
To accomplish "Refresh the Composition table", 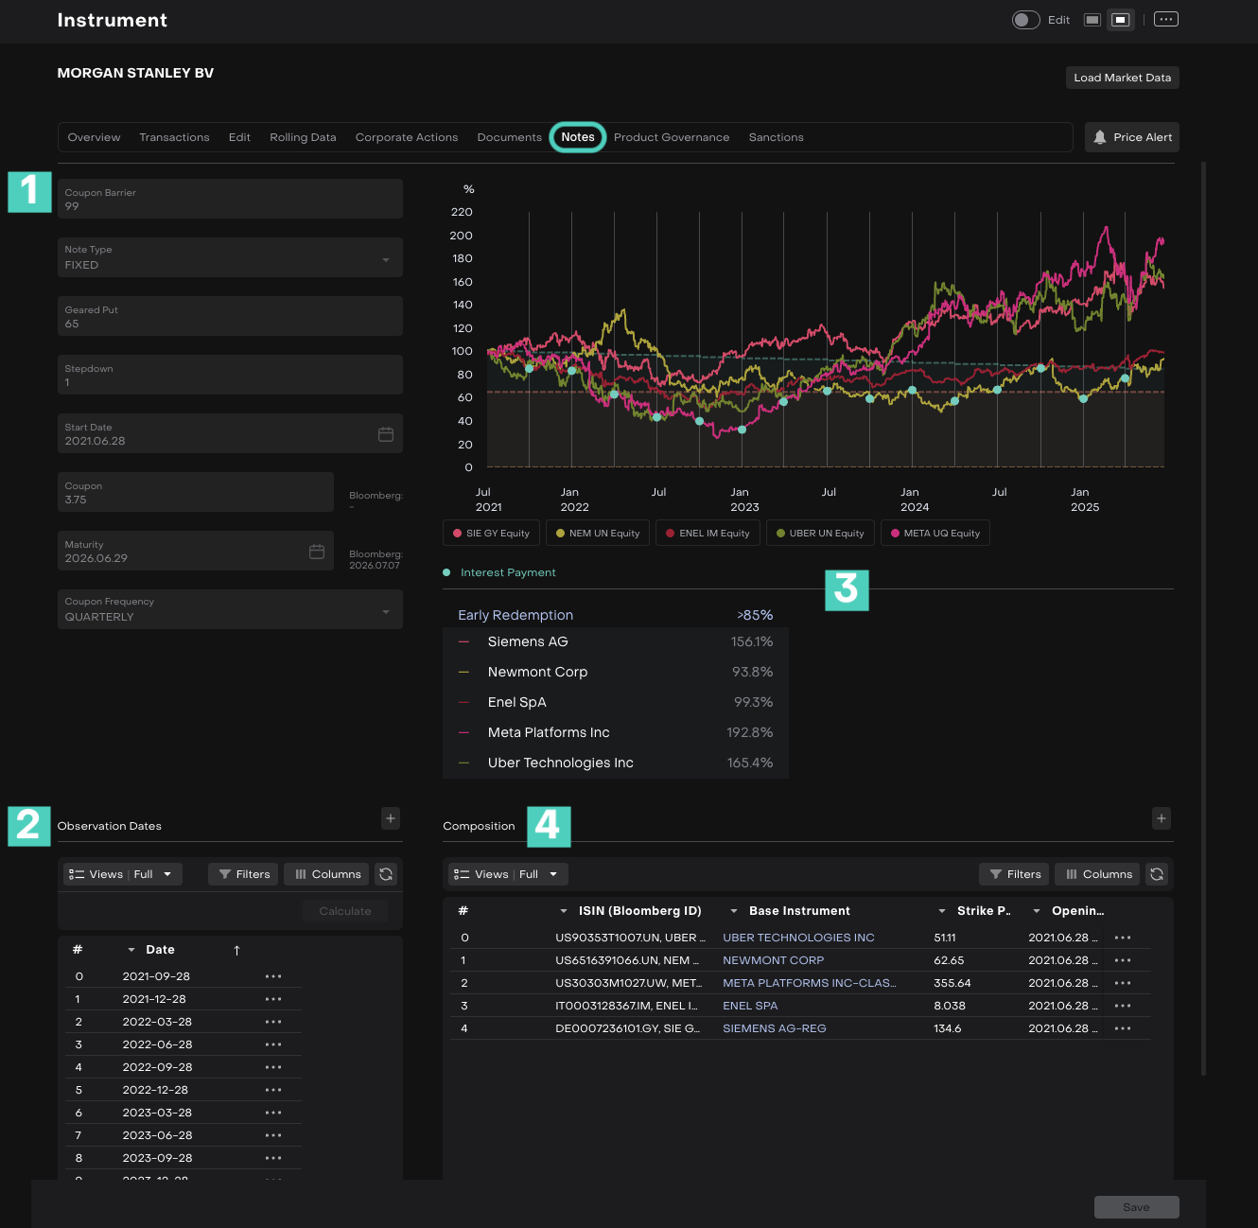I will [x=1157, y=874].
